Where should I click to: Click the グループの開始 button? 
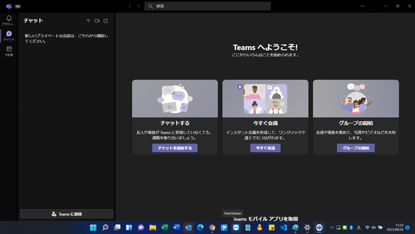(x=356, y=148)
